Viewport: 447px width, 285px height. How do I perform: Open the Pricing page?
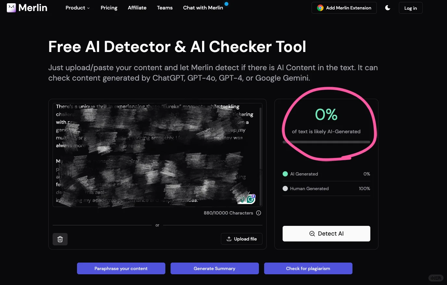pyautogui.click(x=109, y=8)
